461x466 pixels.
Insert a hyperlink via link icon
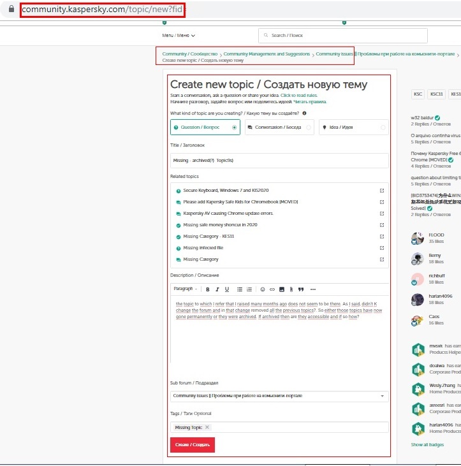tap(272, 289)
